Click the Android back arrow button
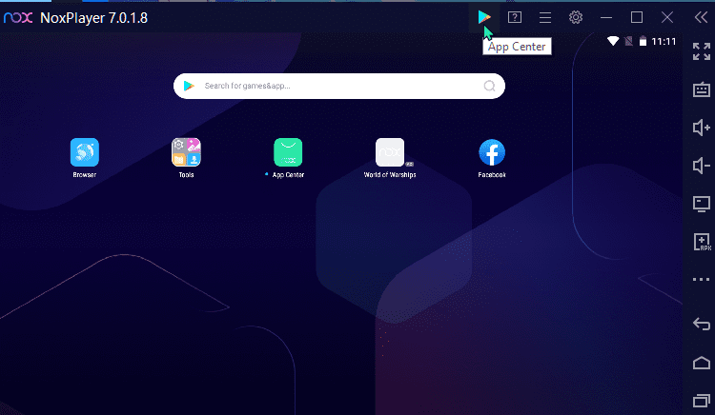The width and height of the screenshot is (715, 415). point(702,324)
